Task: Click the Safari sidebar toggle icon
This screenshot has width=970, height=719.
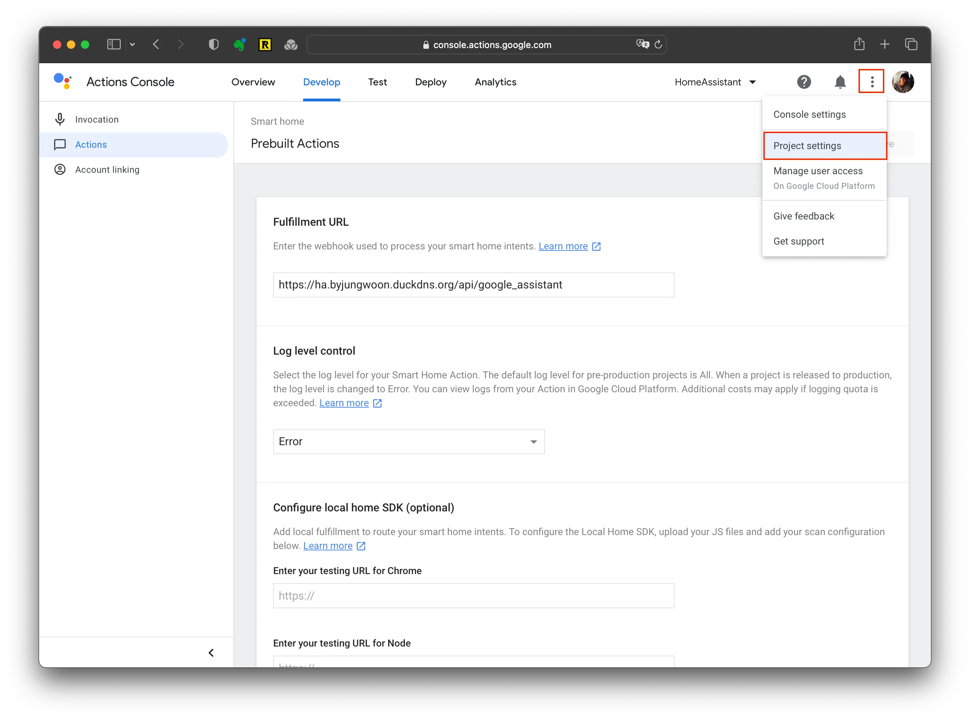Action: 114,44
